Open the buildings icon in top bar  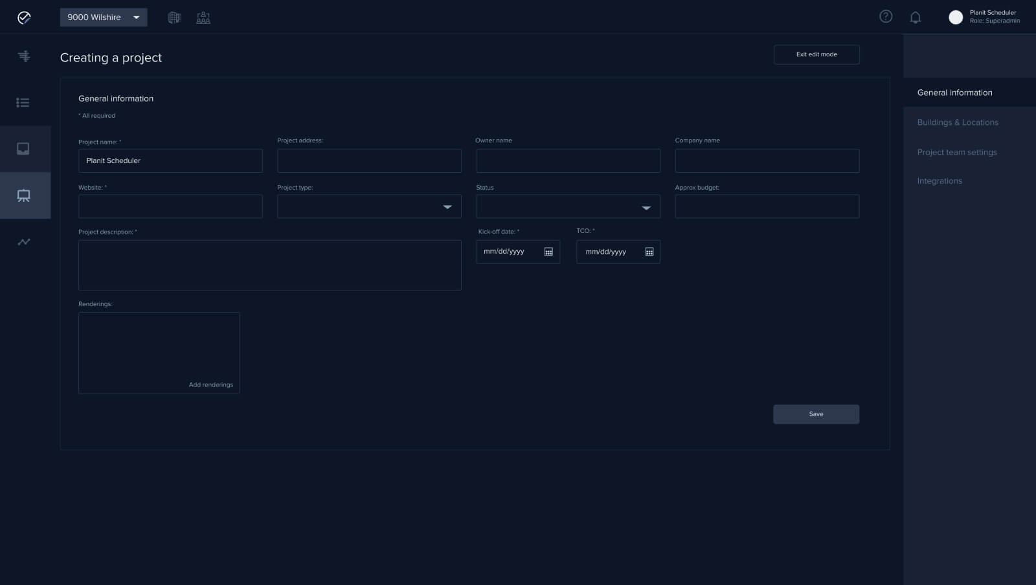pos(174,17)
